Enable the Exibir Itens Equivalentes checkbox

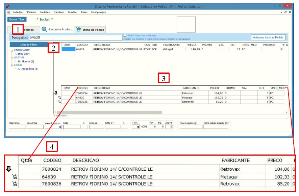pyautogui.click(x=125, y=35)
